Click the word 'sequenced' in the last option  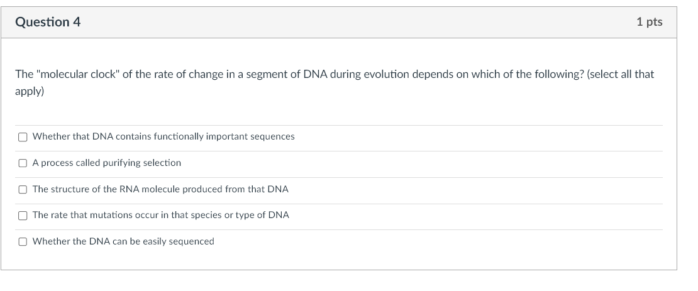192,241
